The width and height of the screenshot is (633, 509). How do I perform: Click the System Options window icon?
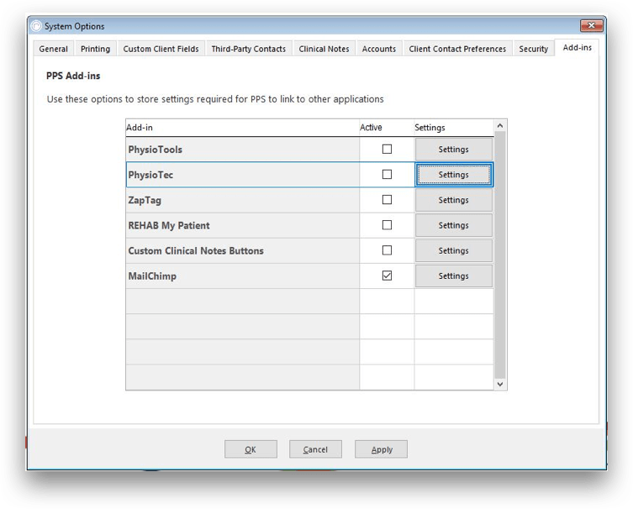click(36, 26)
